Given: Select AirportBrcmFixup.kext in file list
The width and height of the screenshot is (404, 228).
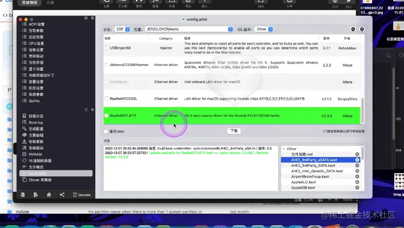Looking at the screenshot, I should 310,177.
